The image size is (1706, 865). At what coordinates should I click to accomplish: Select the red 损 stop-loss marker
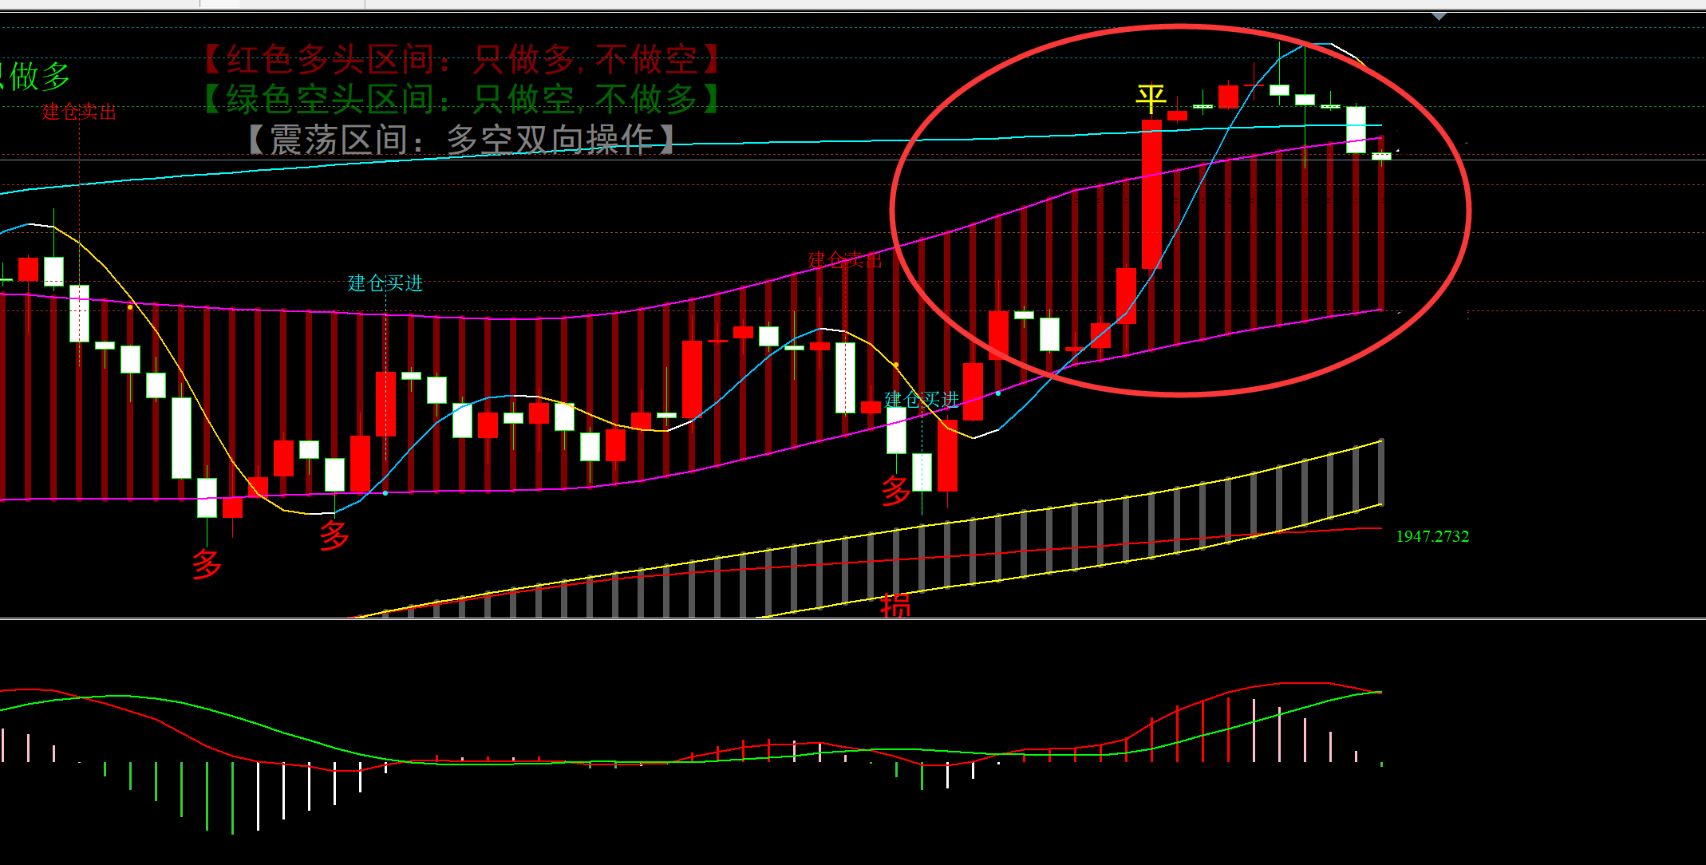[895, 606]
